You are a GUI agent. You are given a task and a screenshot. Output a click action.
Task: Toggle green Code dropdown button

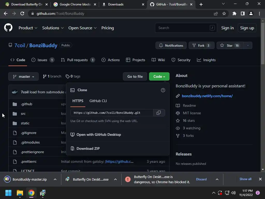click(x=159, y=76)
